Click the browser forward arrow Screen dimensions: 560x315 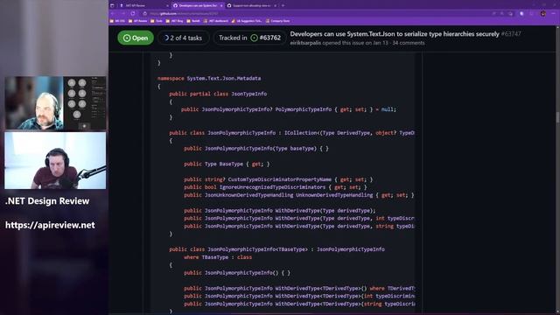click(x=122, y=14)
